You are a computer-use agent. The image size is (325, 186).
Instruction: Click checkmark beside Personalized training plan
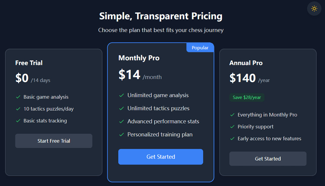pyautogui.click(x=121, y=135)
